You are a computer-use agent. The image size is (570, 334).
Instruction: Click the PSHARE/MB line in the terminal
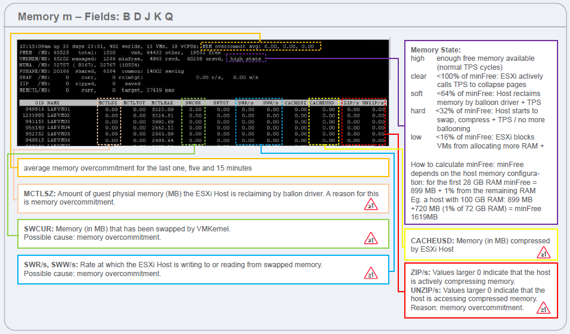[101, 71]
